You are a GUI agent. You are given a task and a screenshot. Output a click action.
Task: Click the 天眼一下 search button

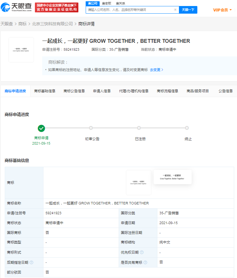click(x=188, y=10)
